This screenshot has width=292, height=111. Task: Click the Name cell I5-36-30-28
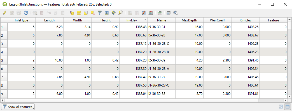(x=162, y=35)
